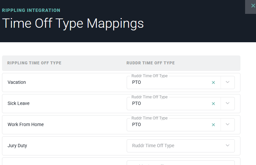This screenshot has height=165, width=256.
Task: Expand the Vacation row dropdown chevron
Action: tap(228, 82)
